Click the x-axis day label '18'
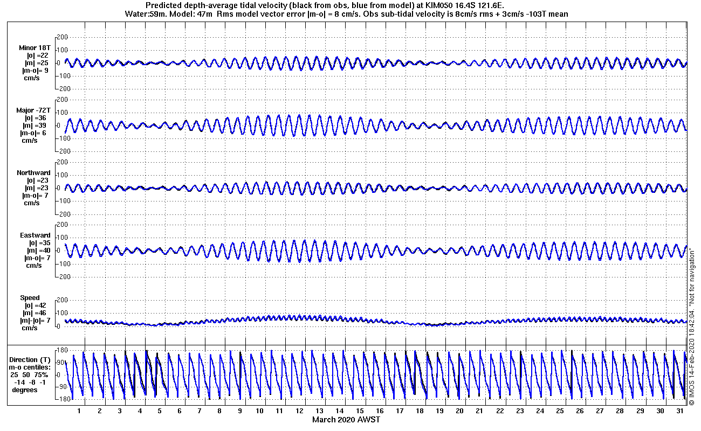The height and width of the screenshot is (431, 701). [420, 411]
